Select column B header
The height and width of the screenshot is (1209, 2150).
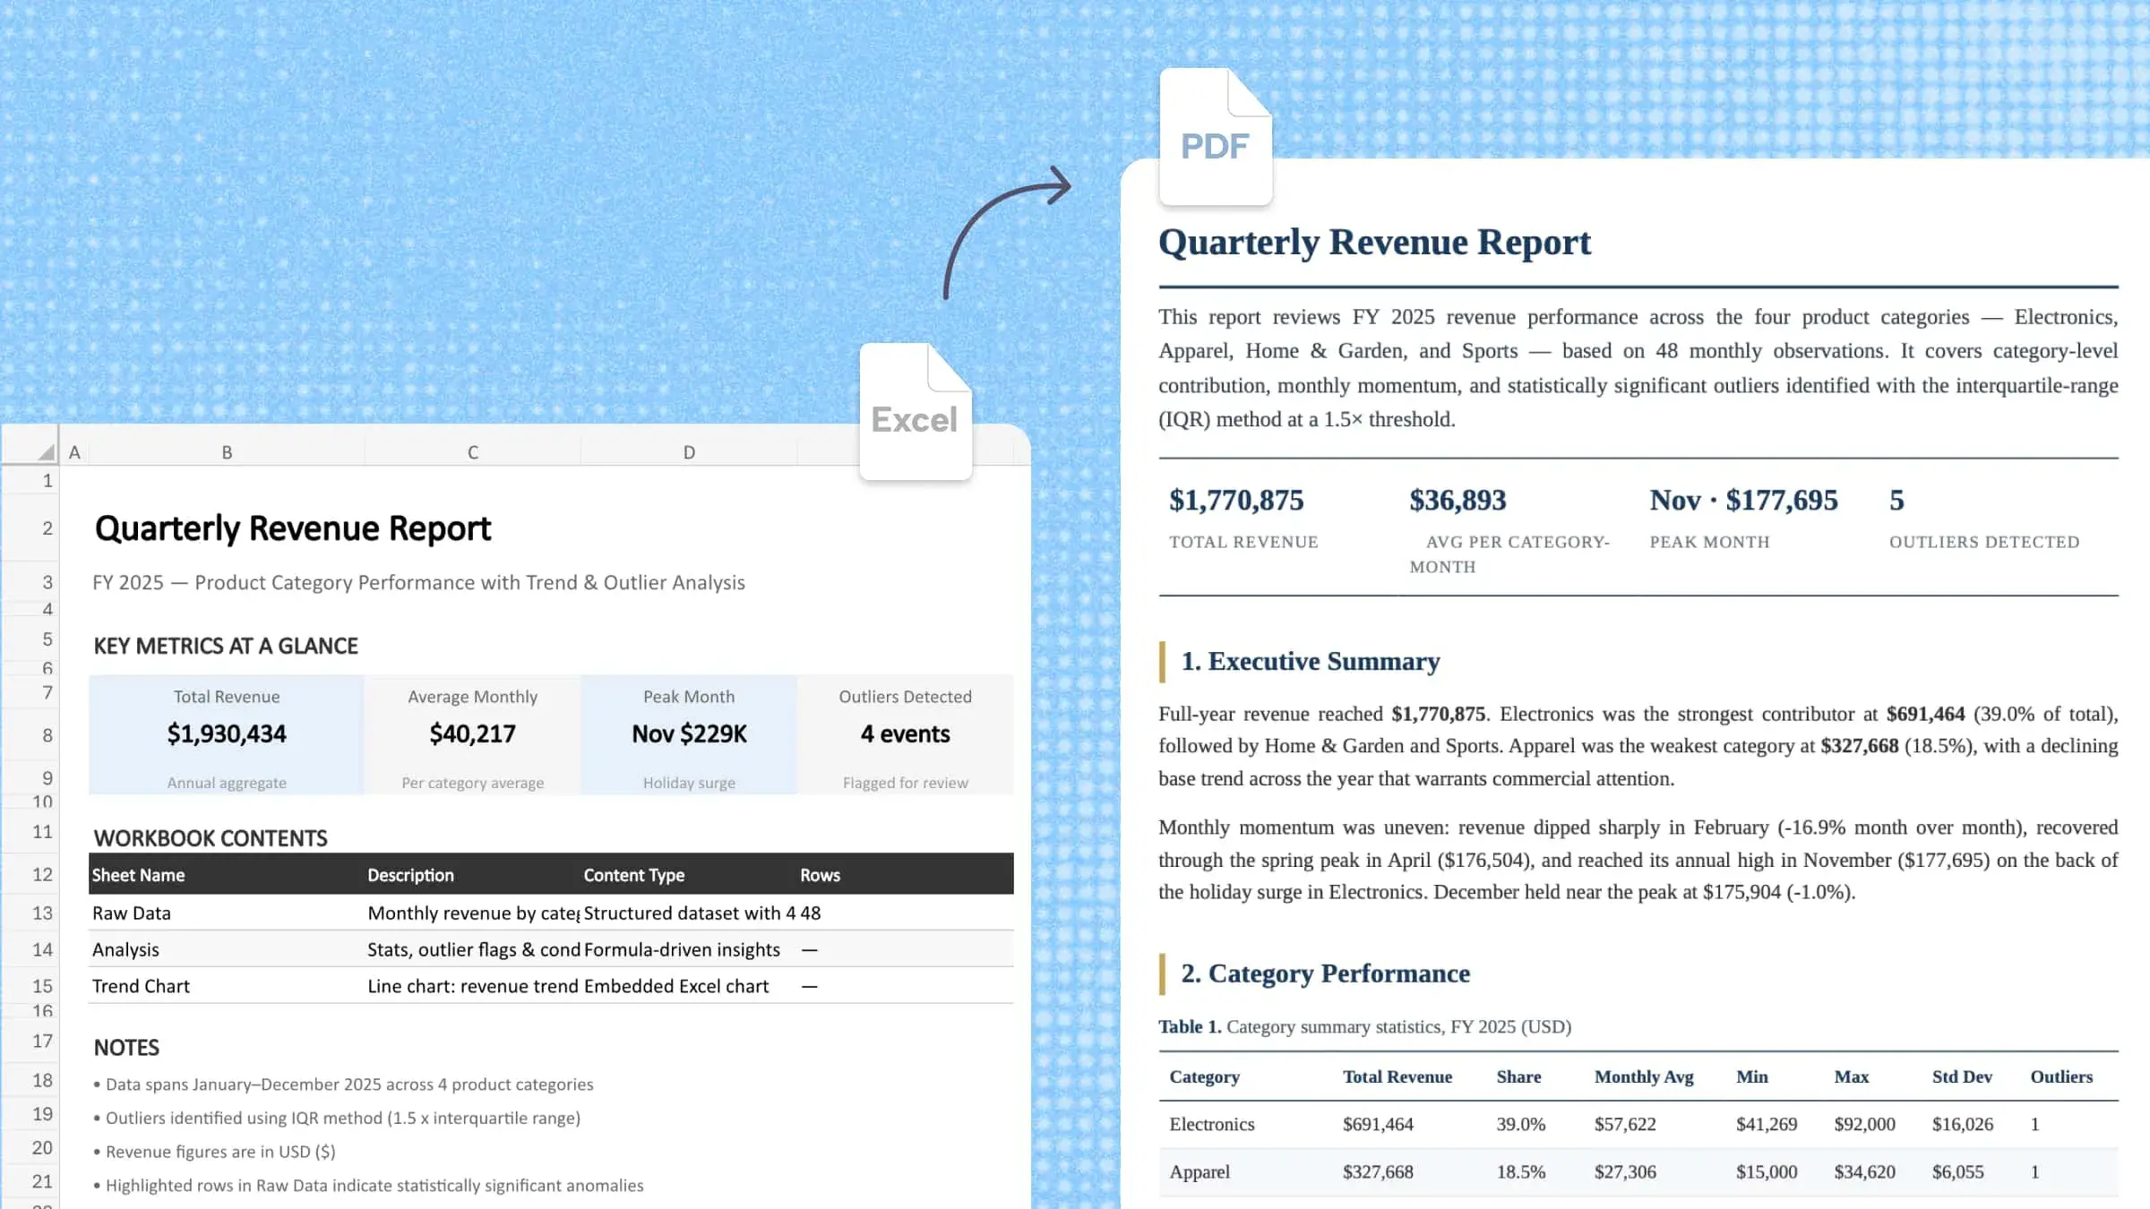coord(227,451)
